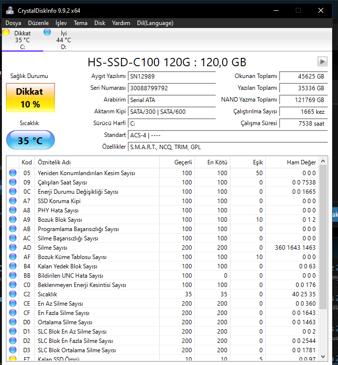Click status orb of attribute 0C row

(13, 192)
